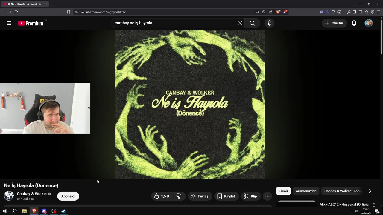Go forward in the browser
Screen dimensions: 383x215
click(x=10, y=12)
